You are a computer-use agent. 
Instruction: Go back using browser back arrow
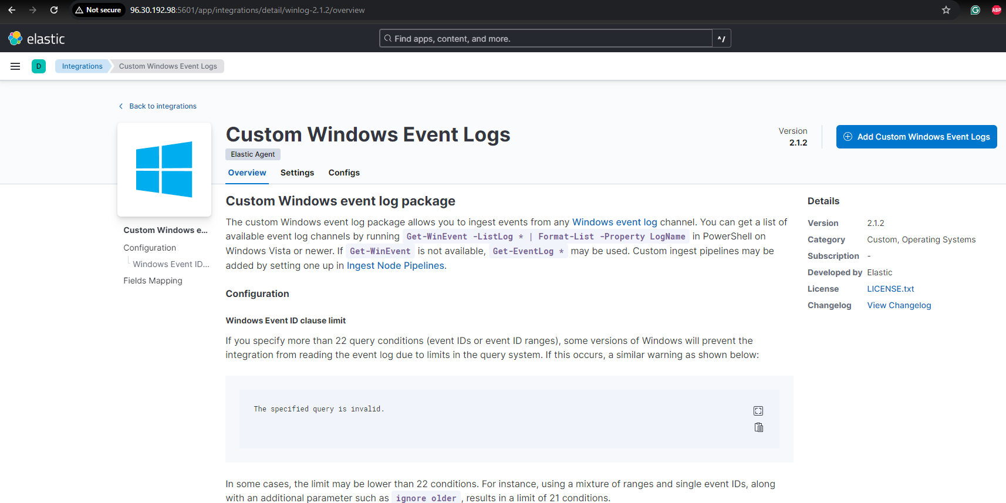pos(12,10)
